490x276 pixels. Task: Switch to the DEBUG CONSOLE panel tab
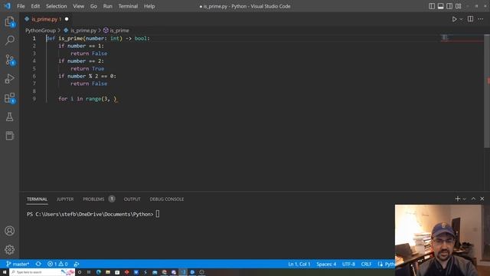tap(167, 199)
